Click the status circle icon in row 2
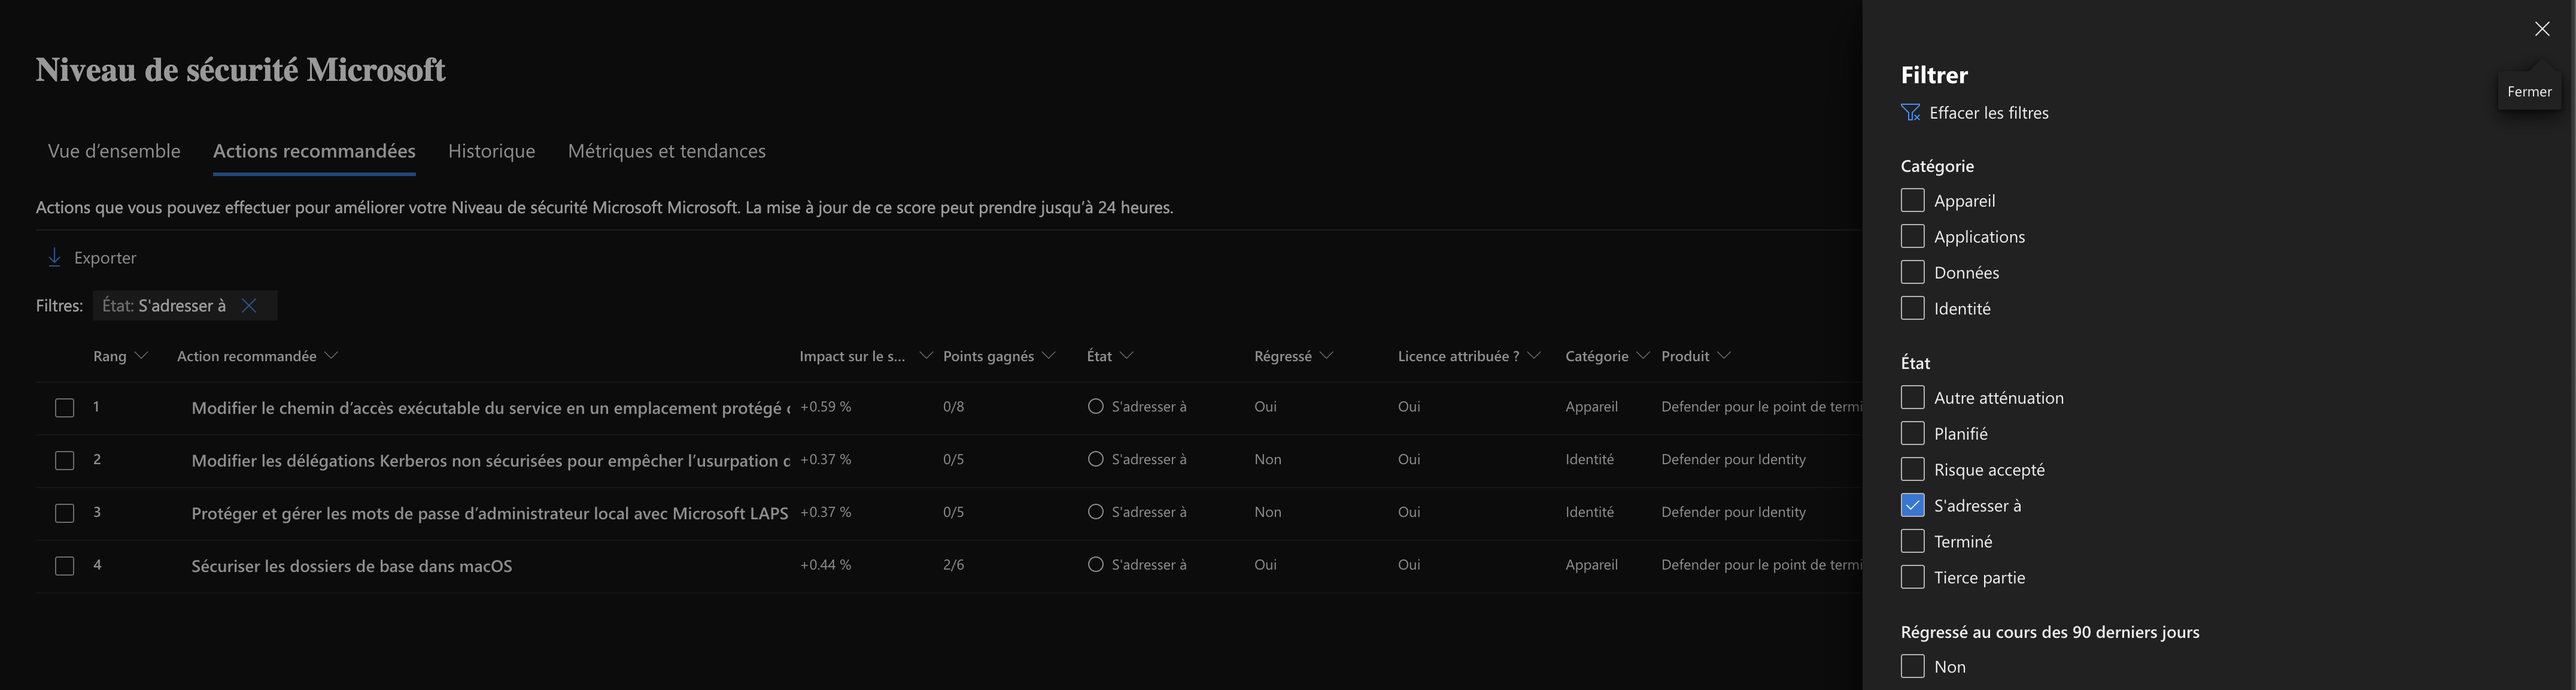Image resolution: width=2576 pixels, height=690 pixels. pyautogui.click(x=1095, y=459)
